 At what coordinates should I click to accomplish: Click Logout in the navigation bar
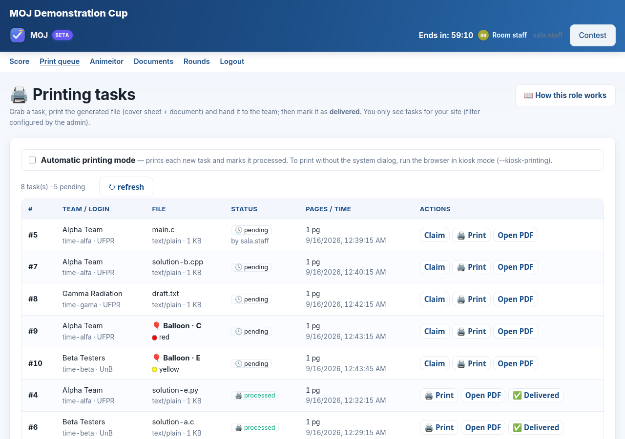[x=232, y=61]
